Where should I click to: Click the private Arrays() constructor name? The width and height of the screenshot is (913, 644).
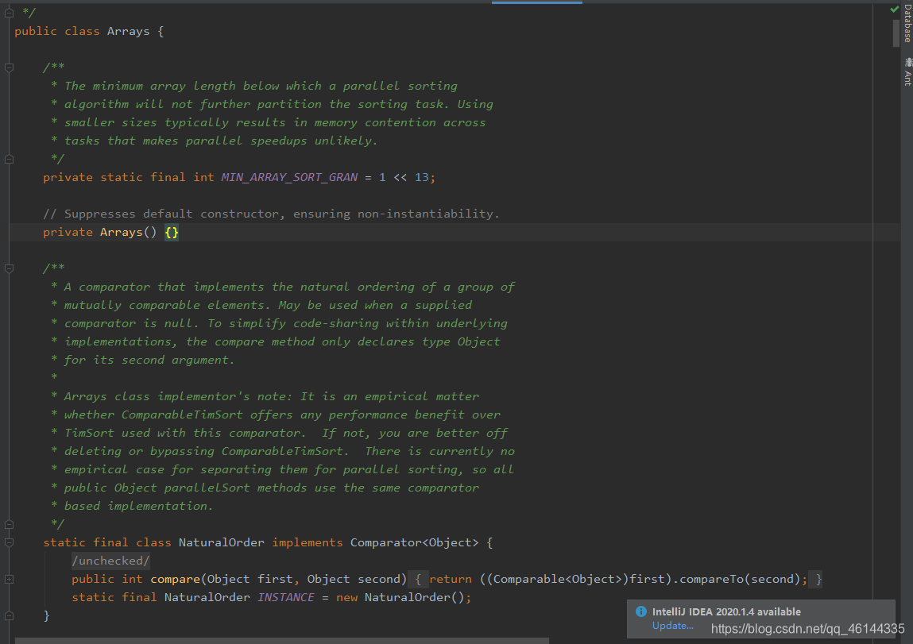(x=121, y=232)
